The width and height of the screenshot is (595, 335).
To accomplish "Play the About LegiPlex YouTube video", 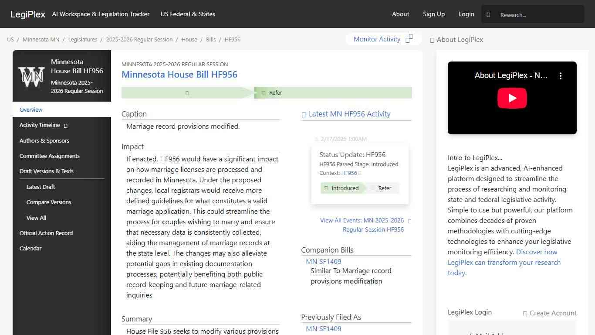I will [512, 98].
